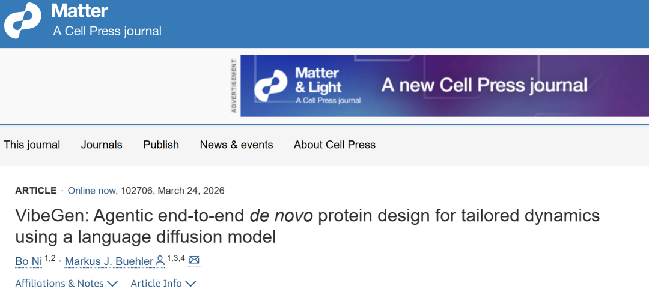The height and width of the screenshot is (298, 649).
Task: Click Bo Ni's affiliation superscript 1,2
Action: click(50, 258)
